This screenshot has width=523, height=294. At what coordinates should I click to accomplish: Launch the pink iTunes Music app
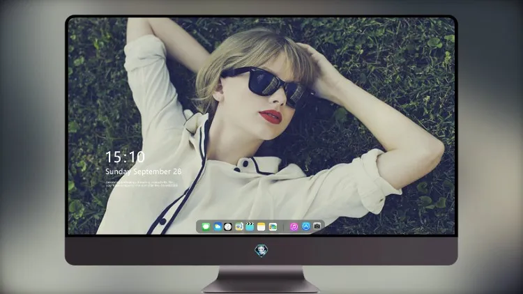294,226
